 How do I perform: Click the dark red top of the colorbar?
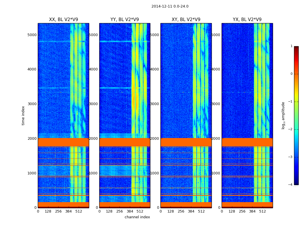296,48
